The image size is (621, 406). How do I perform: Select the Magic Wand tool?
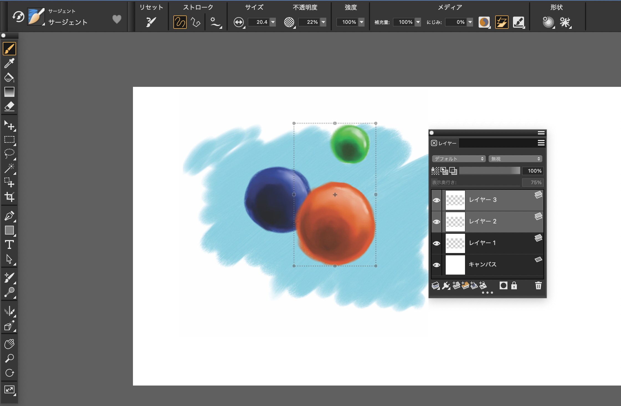[9, 168]
